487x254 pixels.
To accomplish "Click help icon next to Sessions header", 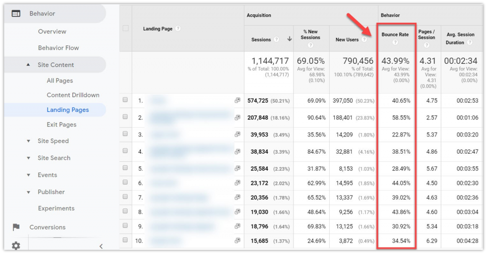I will click(x=276, y=39).
